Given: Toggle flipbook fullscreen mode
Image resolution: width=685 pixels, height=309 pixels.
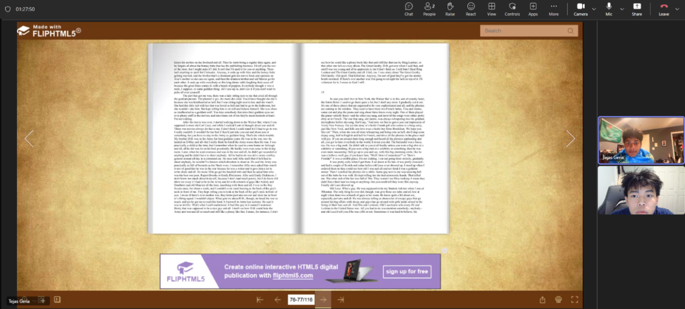Looking at the screenshot, I should (575, 300).
